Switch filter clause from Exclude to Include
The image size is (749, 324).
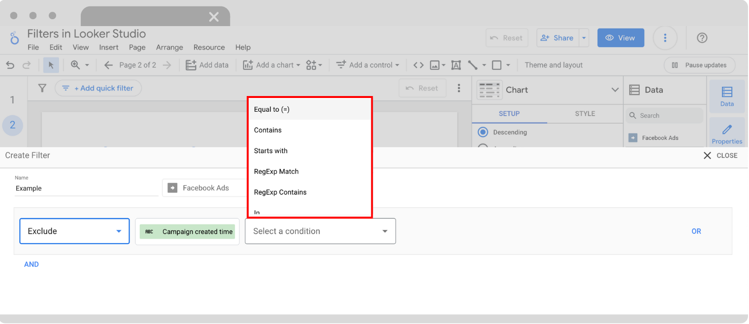(x=74, y=231)
